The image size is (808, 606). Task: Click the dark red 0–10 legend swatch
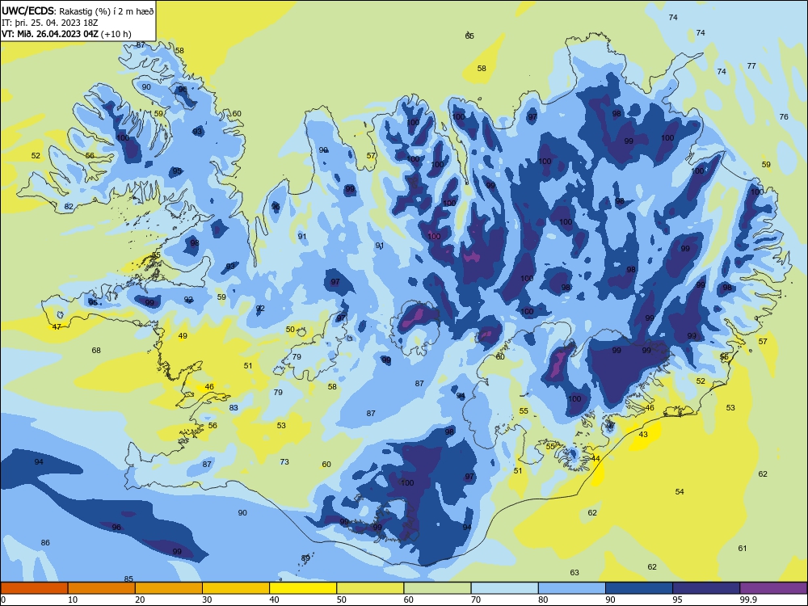tap(34, 588)
